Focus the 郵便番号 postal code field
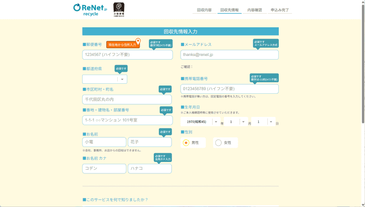This screenshot has width=365, height=207. tap(127, 55)
